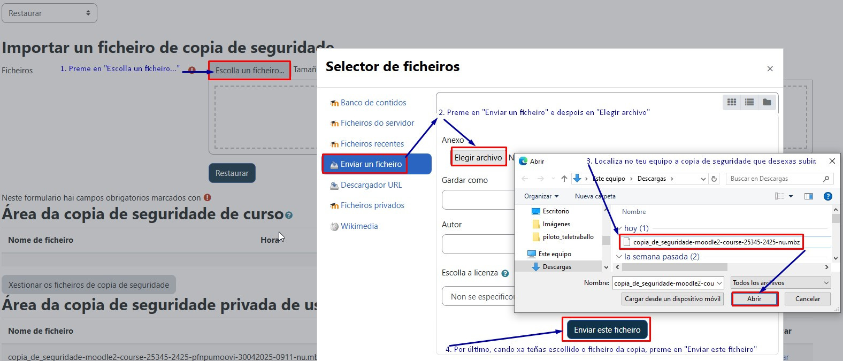Expand address bar history dropdown in Abrir dialog
The height and width of the screenshot is (361, 843).
703,179
